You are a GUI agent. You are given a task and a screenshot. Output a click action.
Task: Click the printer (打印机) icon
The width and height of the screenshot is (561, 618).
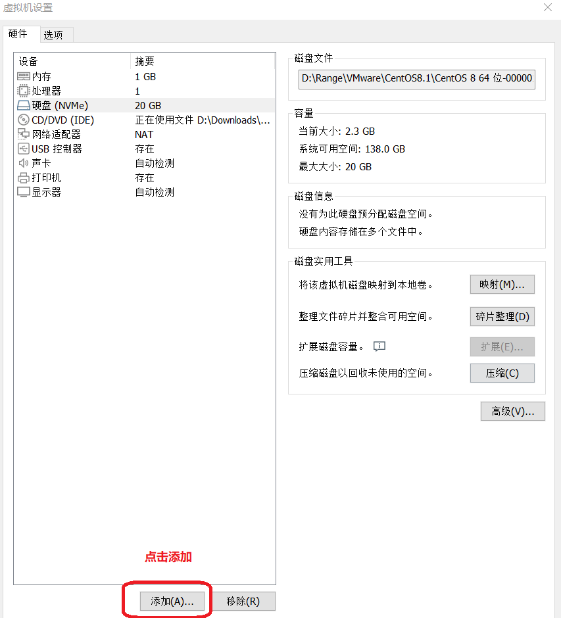coord(23,178)
